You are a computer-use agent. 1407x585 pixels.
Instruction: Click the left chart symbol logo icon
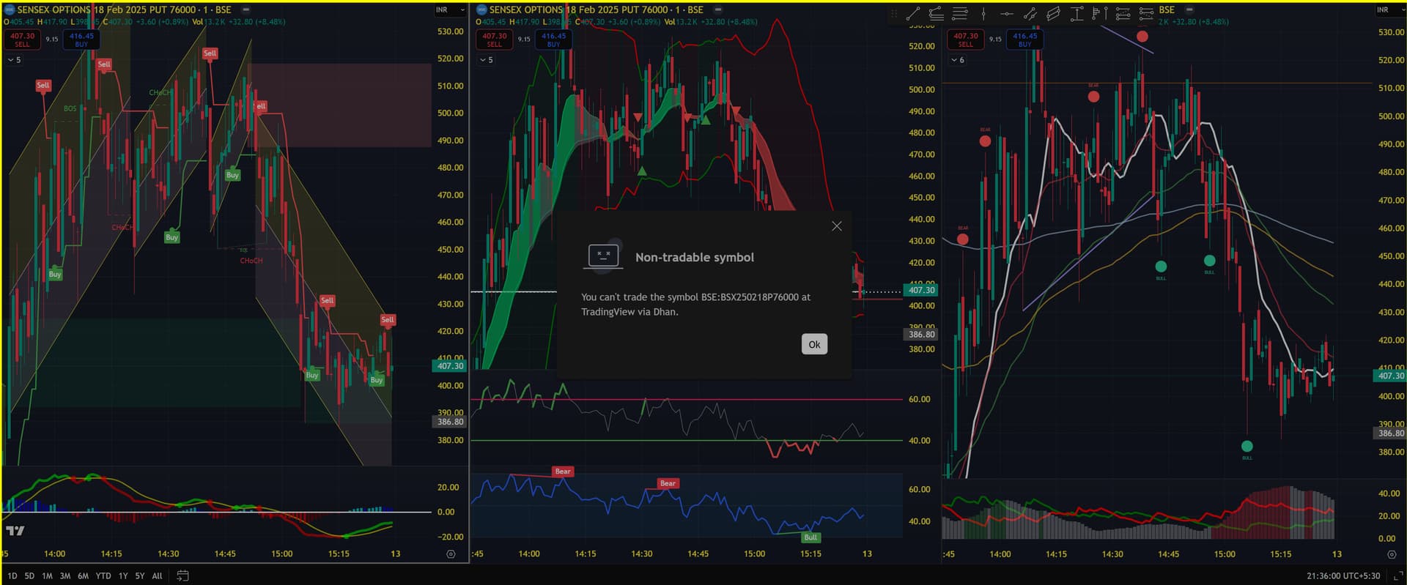point(10,10)
